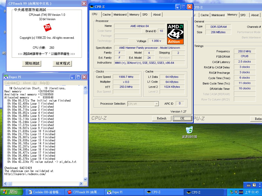Click the HTT 250.0 MHz field

[x=126, y=87]
